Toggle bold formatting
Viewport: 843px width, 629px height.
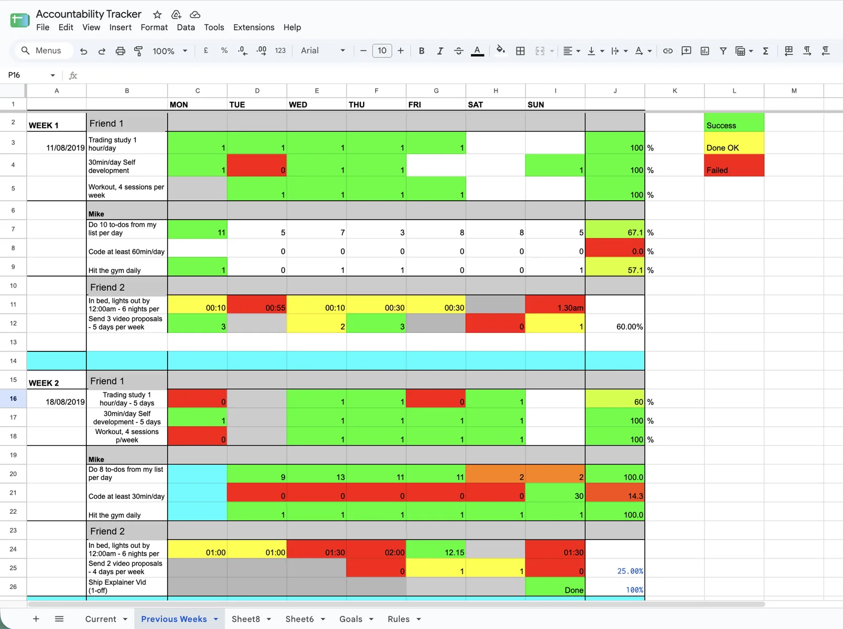pyautogui.click(x=421, y=51)
